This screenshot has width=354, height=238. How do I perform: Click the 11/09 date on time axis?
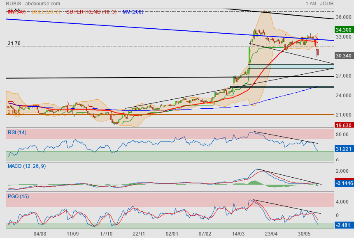click(72, 234)
